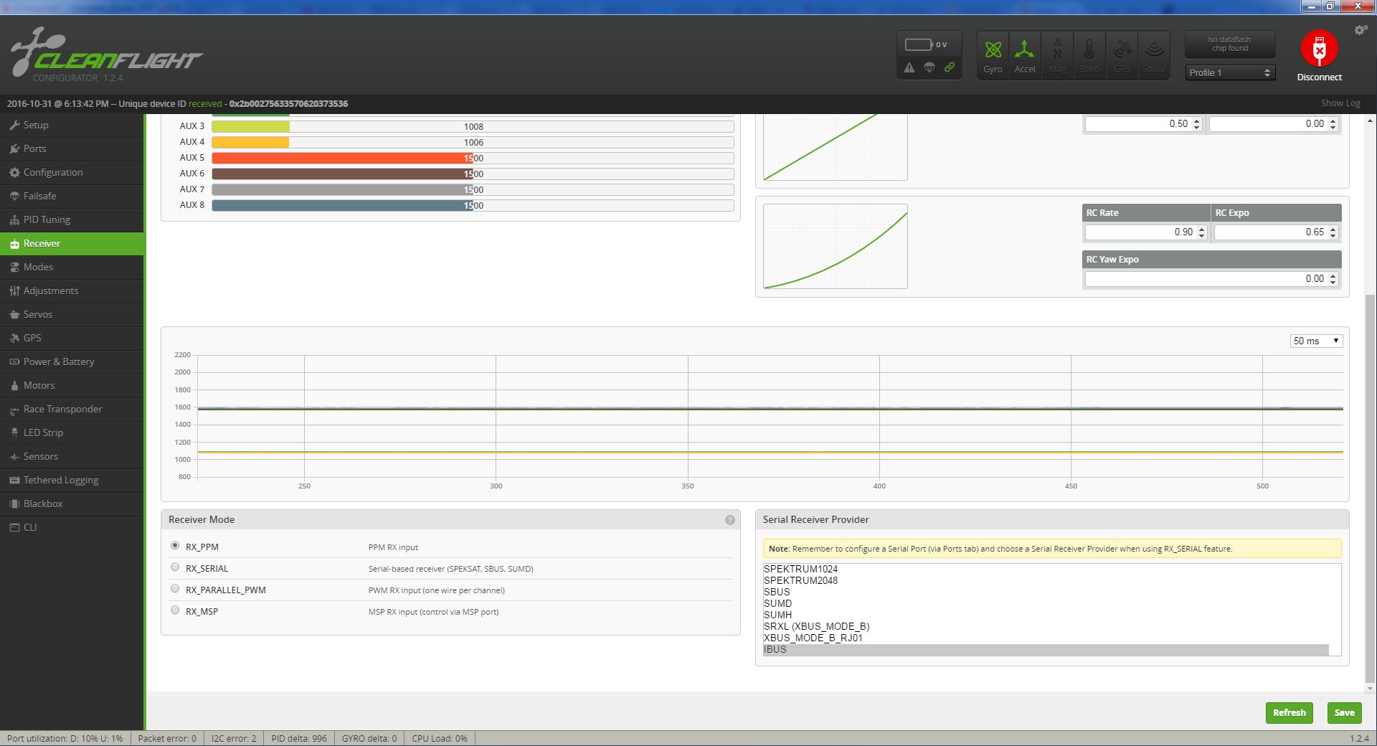Click the GPS sensor status icon
The image size is (1377, 746).
(1122, 55)
